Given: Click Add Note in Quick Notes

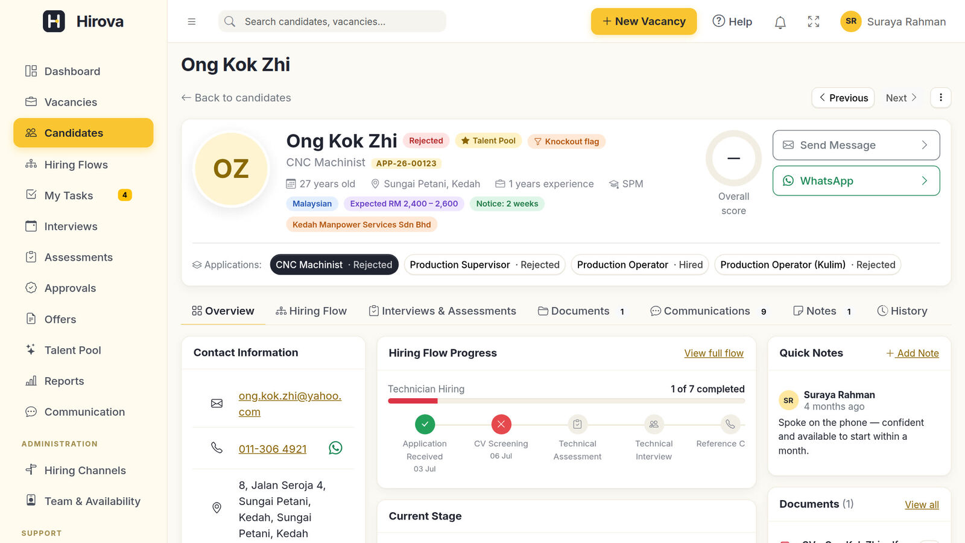Looking at the screenshot, I should pyautogui.click(x=913, y=353).
